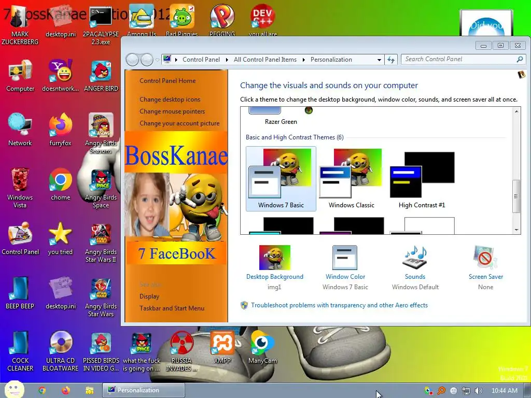The width and height of the screenshot is (531, 398).
Task: Select the 2PACALYPSE 2.3.exe desktop icon
Action: (x=101, y=25)
